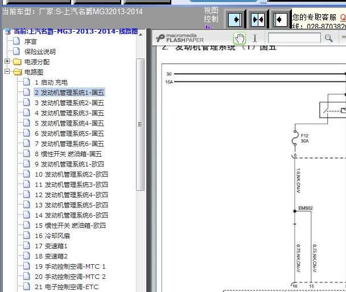
Task: Click the F12 30A fuse label in diagram
Action: (x=304, y=138)
